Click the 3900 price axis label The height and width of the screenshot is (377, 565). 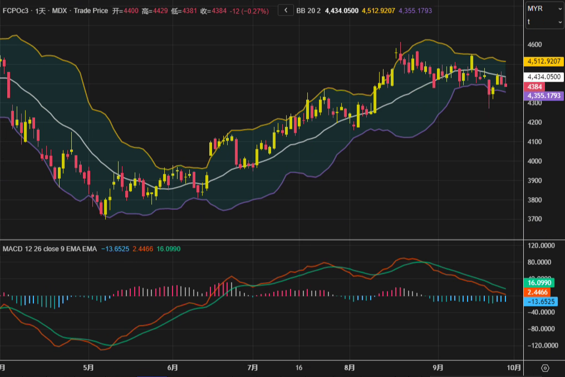click(534, 180)
